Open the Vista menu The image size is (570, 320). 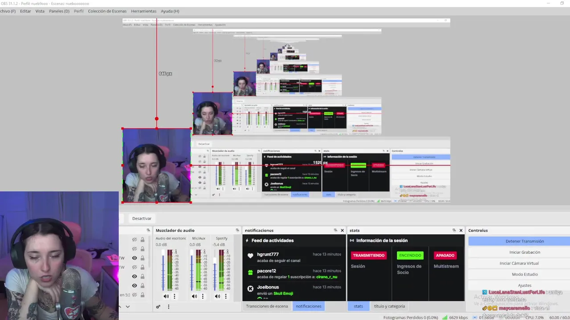point(40,11)
